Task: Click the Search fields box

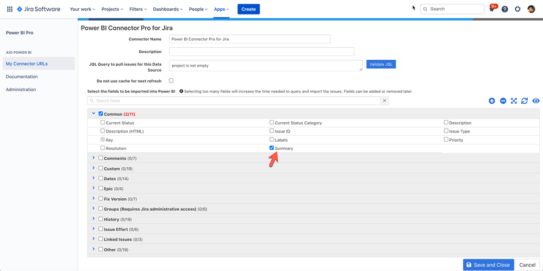Action: point(234,100)
